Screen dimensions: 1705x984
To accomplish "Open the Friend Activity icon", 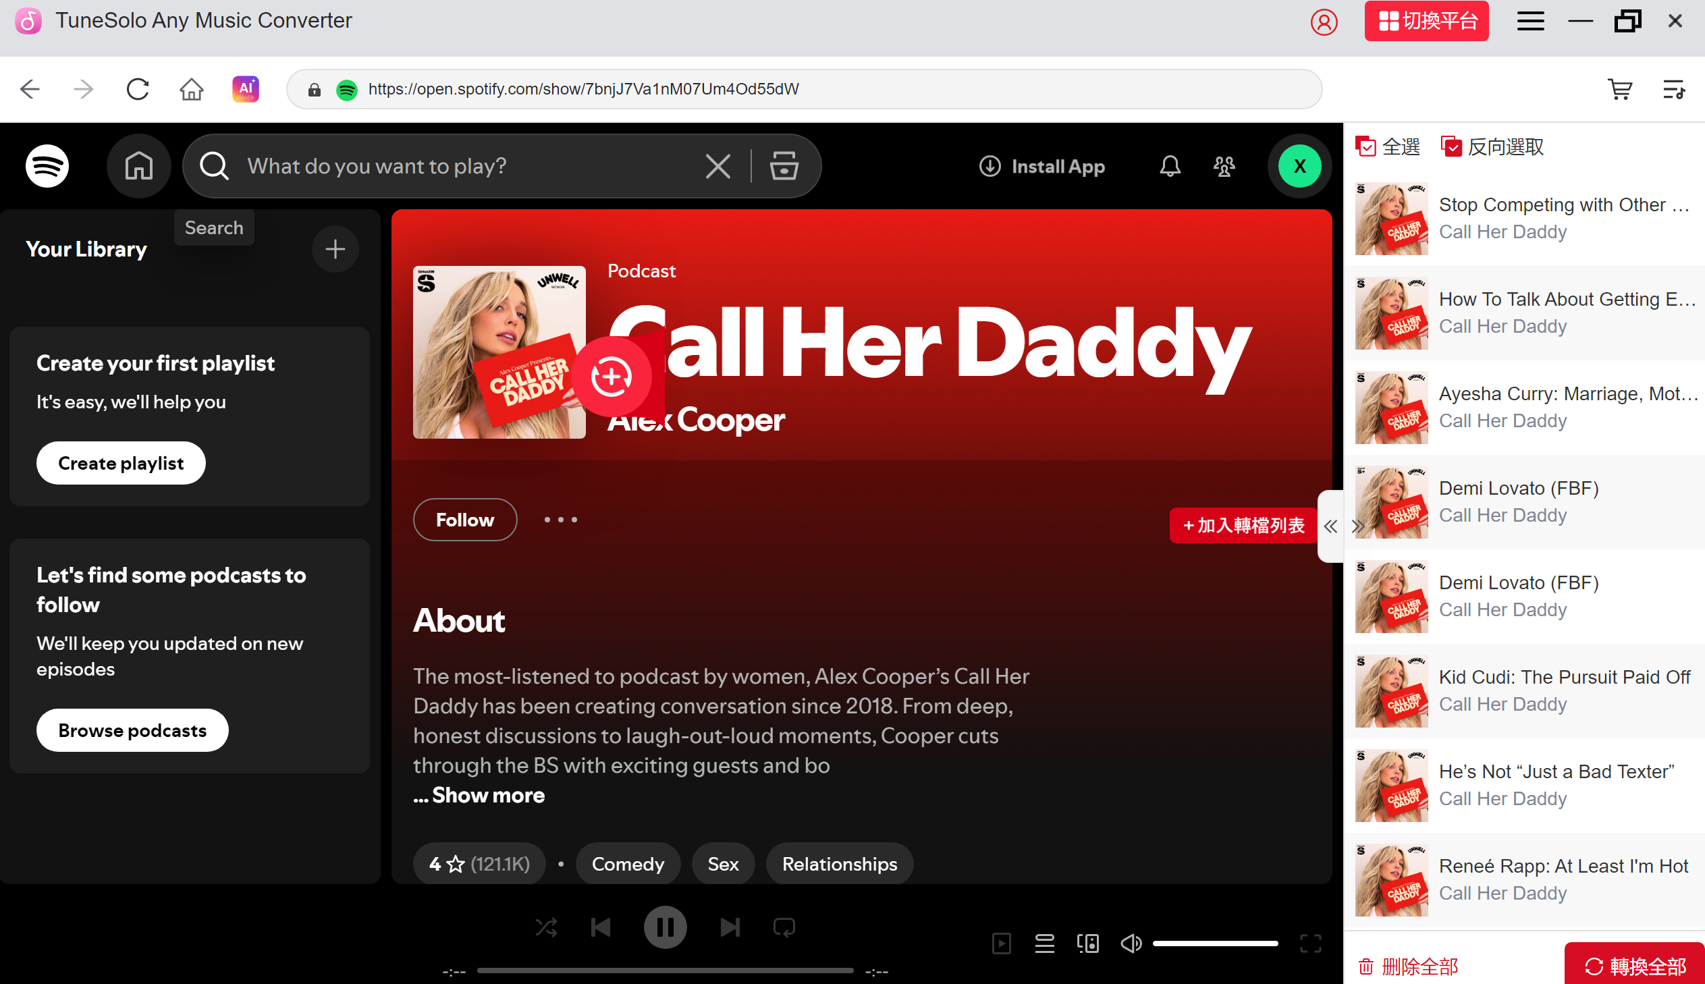I will [x=1224, y=166].
